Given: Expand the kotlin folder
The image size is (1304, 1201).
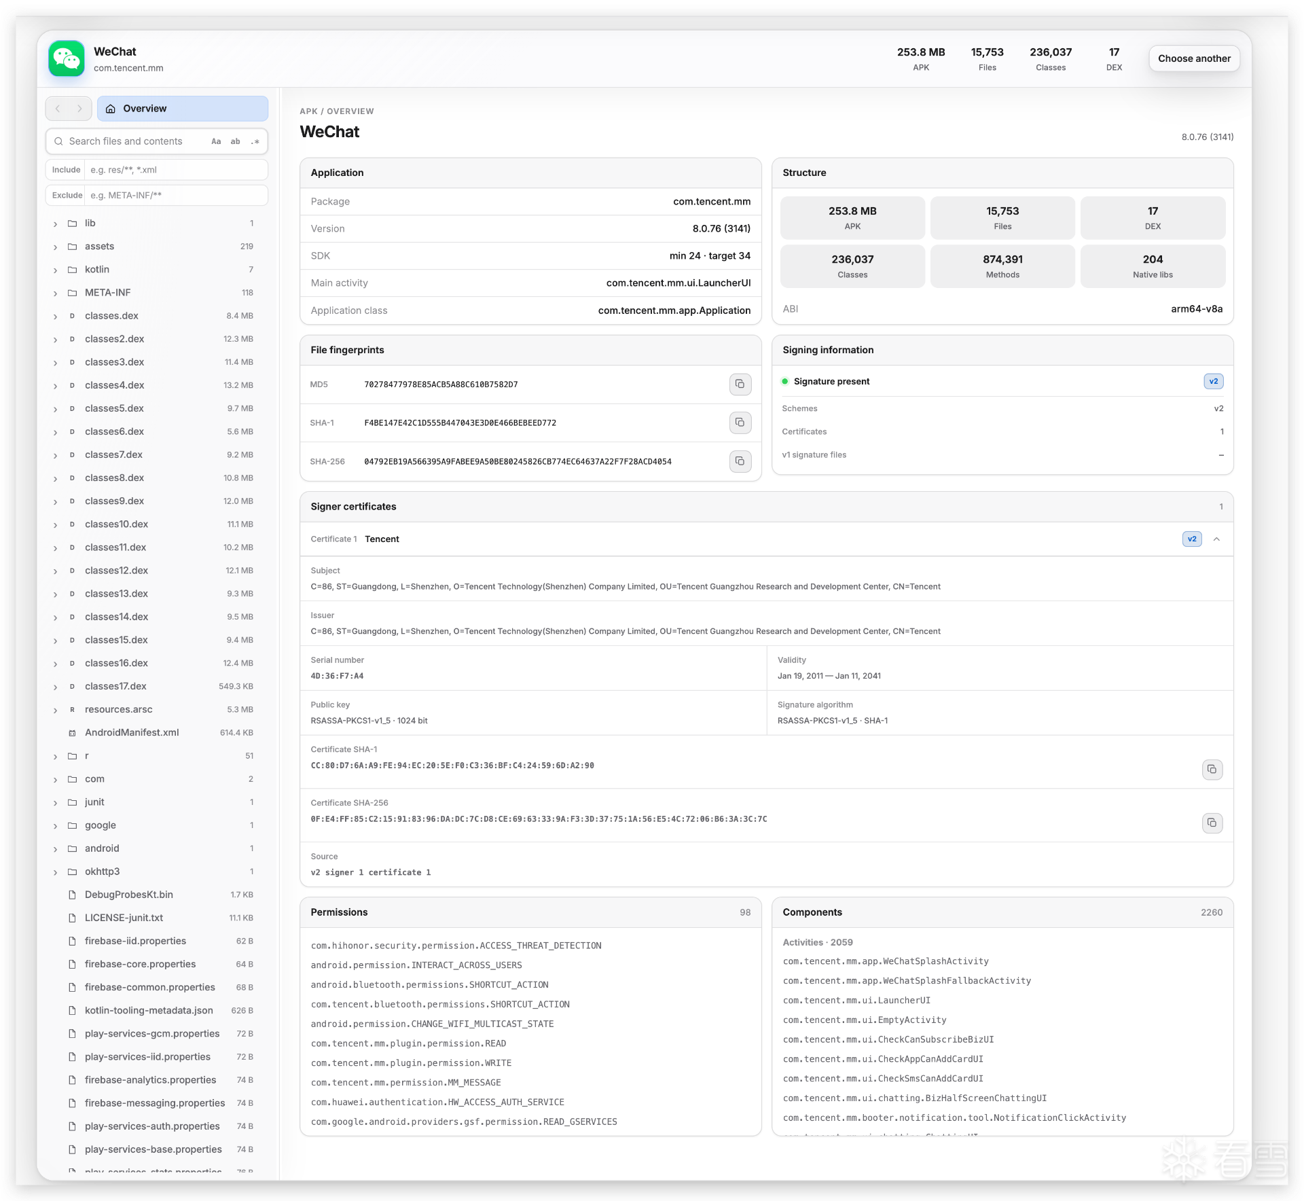Looking at the screenshot, I should tap(55, 270).
